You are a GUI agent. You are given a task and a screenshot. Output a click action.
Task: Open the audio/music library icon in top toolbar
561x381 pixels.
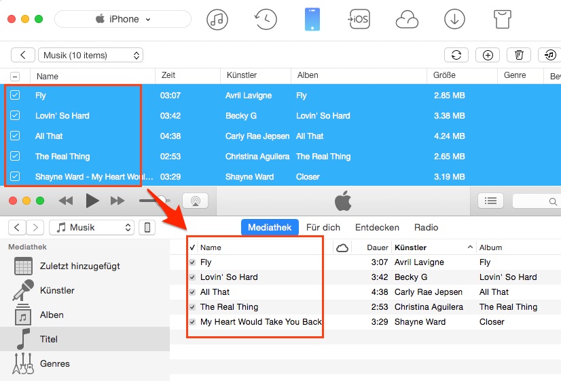(x=217, y=19)
